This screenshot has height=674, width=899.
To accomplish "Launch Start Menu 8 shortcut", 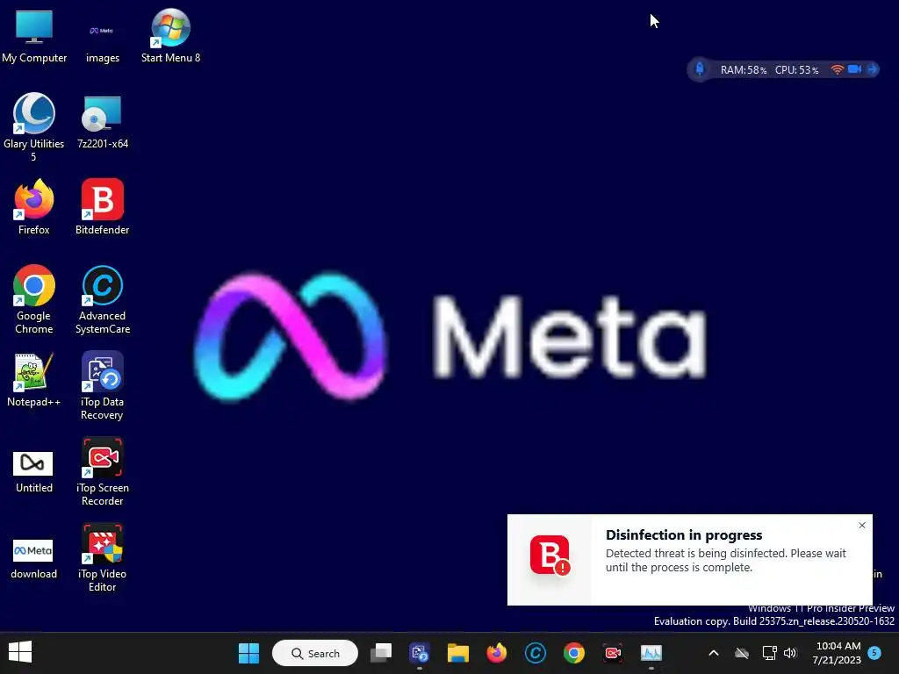I will (x=170, y=35).
